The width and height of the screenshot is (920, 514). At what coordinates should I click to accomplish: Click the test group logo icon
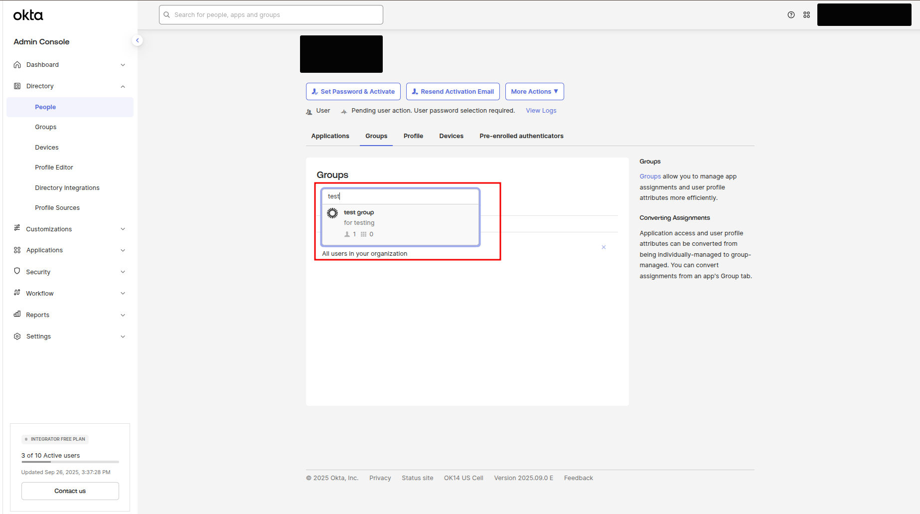click(x=332, y=213)
